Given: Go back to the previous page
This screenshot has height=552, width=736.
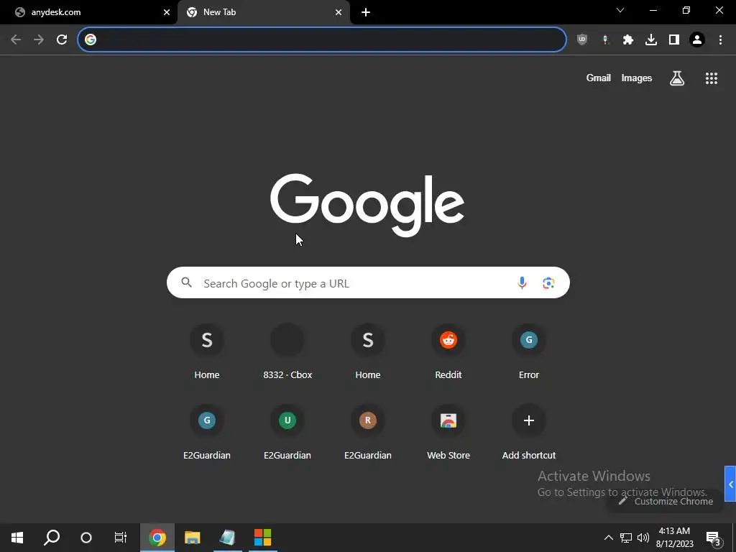Looking at the screenshot, I should tap(16, 40).
